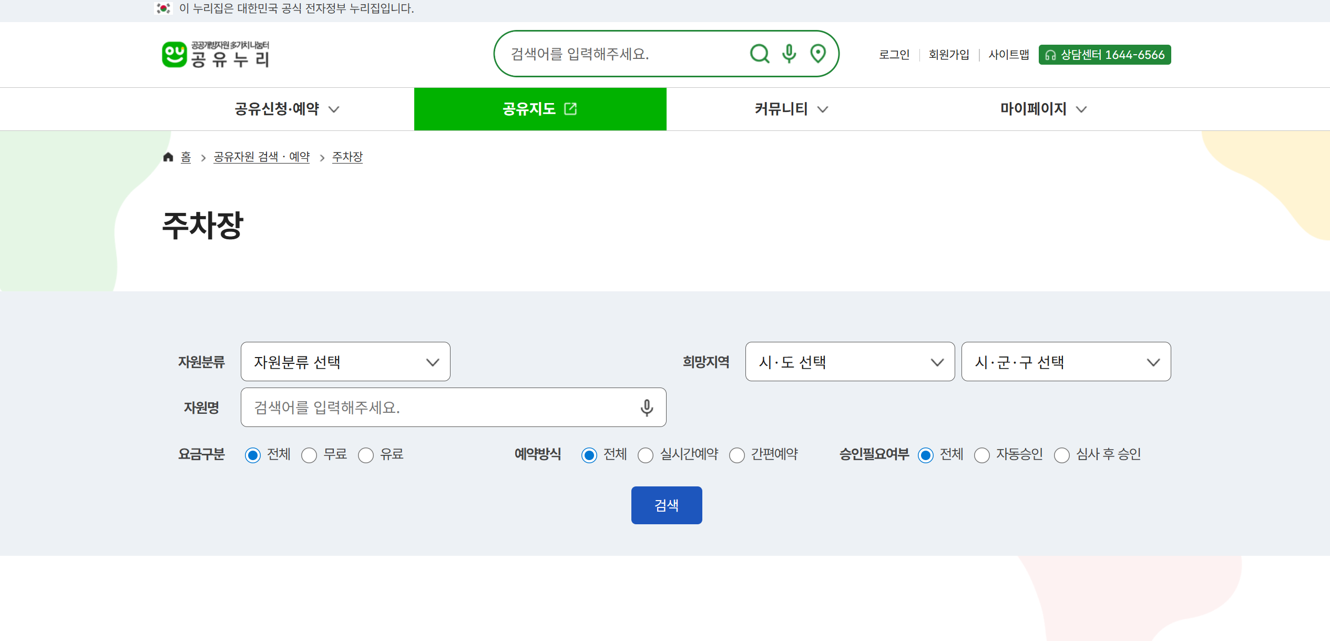Select the 무료 fare option
This screenshot has width=1330, height=641.
click(x=309, y=455)
